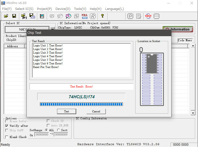The image size is (198, 147).
Task: Expand the Select IC dropdown arrow
Action: (52, 29)
